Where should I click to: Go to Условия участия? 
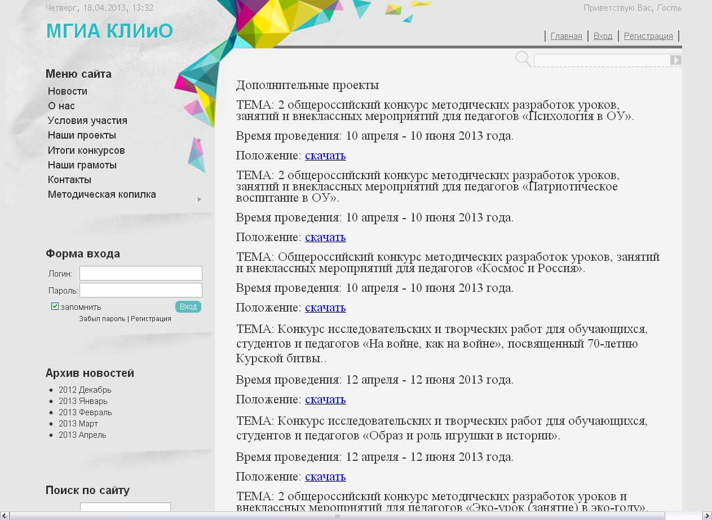tap(87, 121)
